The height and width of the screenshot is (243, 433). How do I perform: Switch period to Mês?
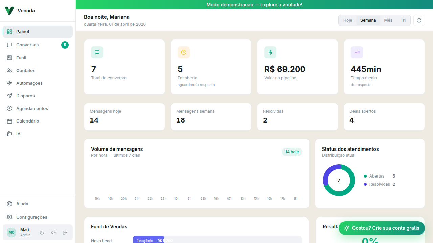pyautogui.click(x=388, y=20)
